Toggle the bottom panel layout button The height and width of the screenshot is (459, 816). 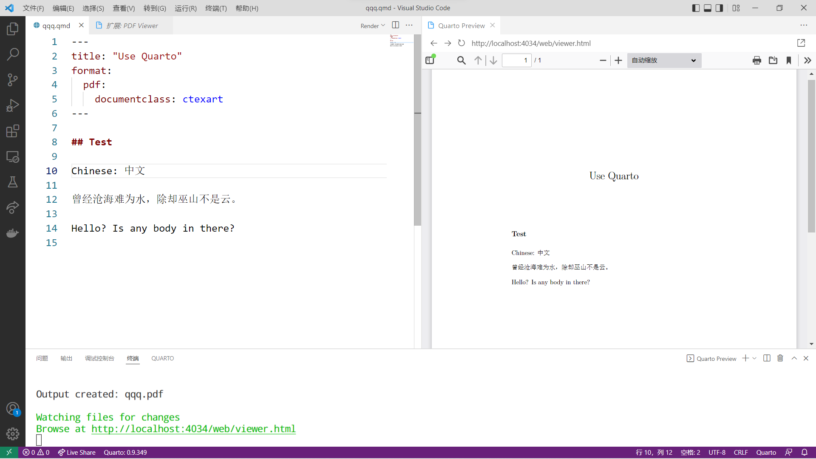coord(708,8)
